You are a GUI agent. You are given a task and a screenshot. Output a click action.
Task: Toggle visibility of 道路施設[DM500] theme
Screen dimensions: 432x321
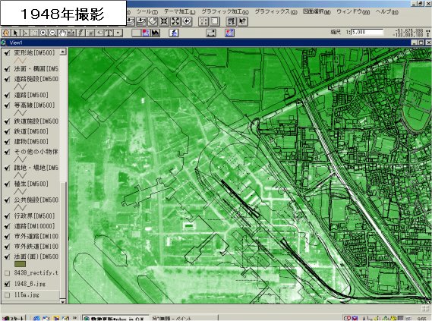tap(7, 79)
